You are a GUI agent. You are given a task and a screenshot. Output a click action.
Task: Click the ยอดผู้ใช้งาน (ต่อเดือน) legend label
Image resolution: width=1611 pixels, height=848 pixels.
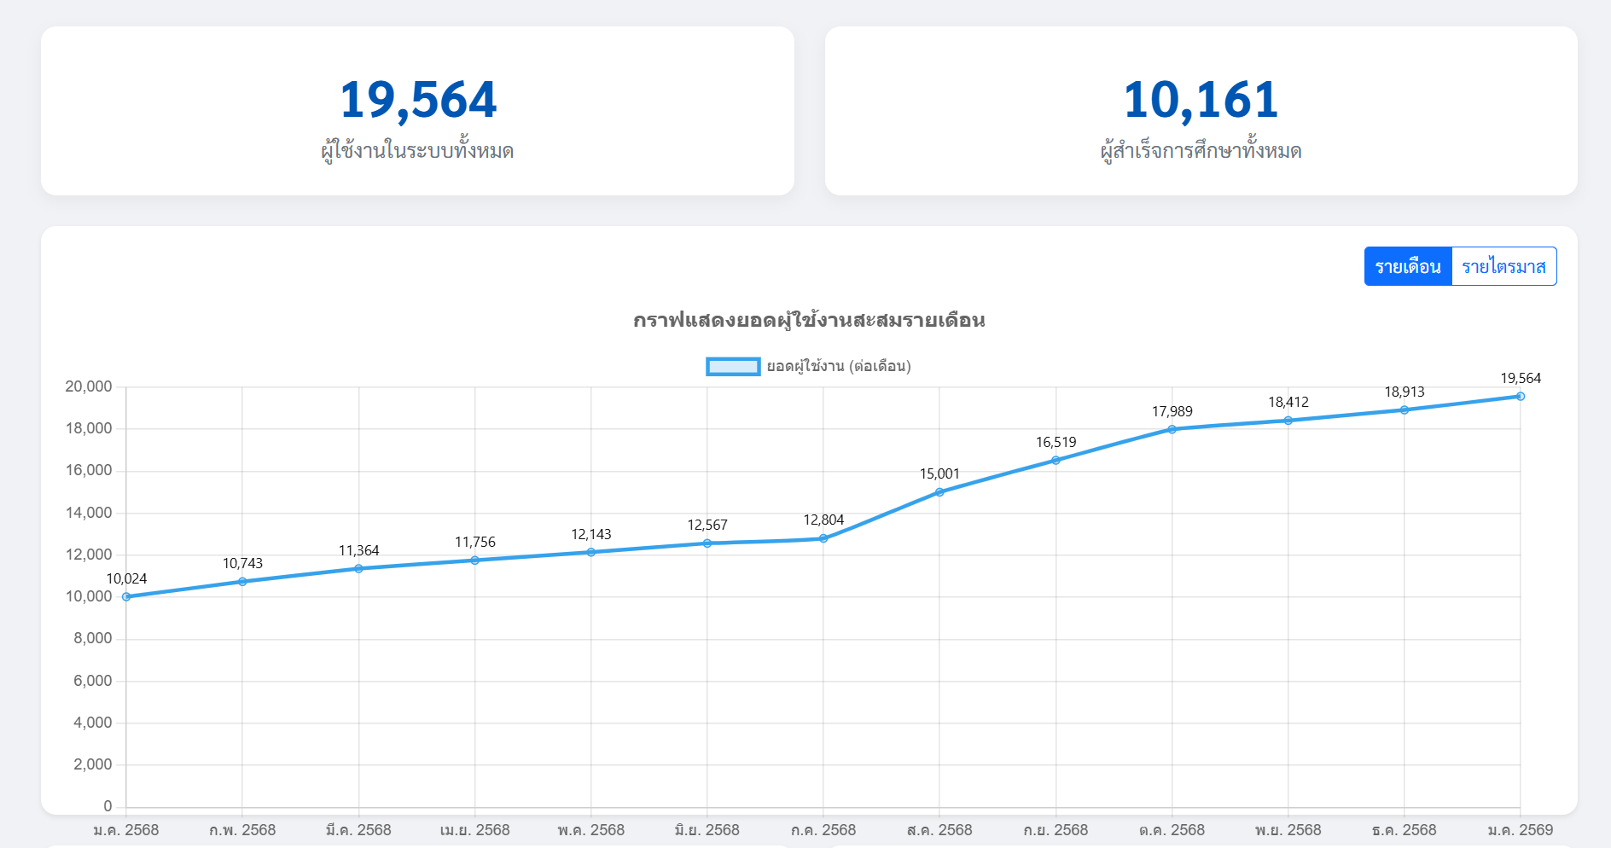click(838, 366)
